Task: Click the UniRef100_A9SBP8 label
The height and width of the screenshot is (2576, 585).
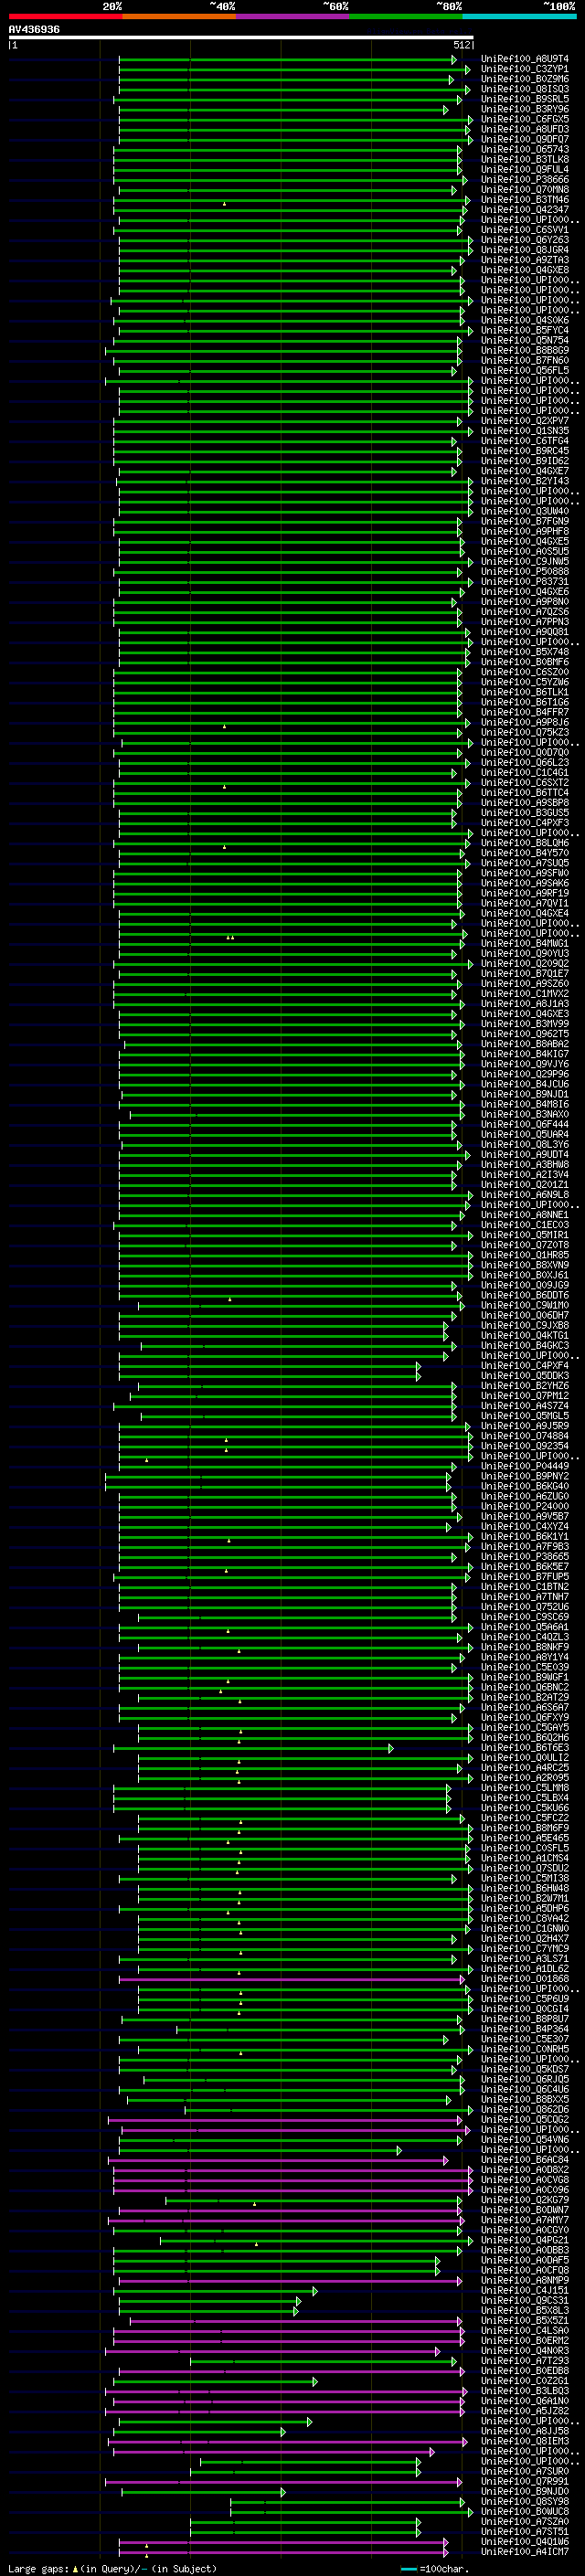Action: pos(525,803)
